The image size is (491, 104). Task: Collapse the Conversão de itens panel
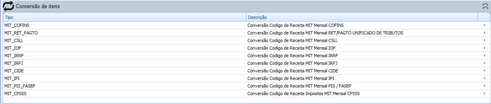[x=485, y=6]
